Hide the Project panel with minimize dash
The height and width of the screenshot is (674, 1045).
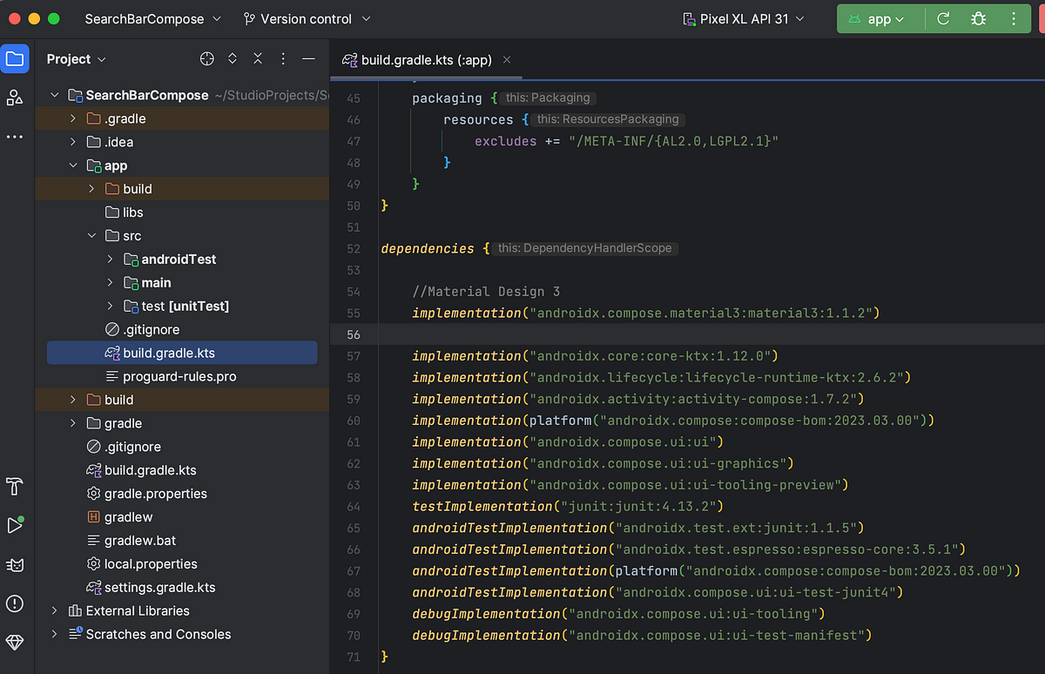308,59
